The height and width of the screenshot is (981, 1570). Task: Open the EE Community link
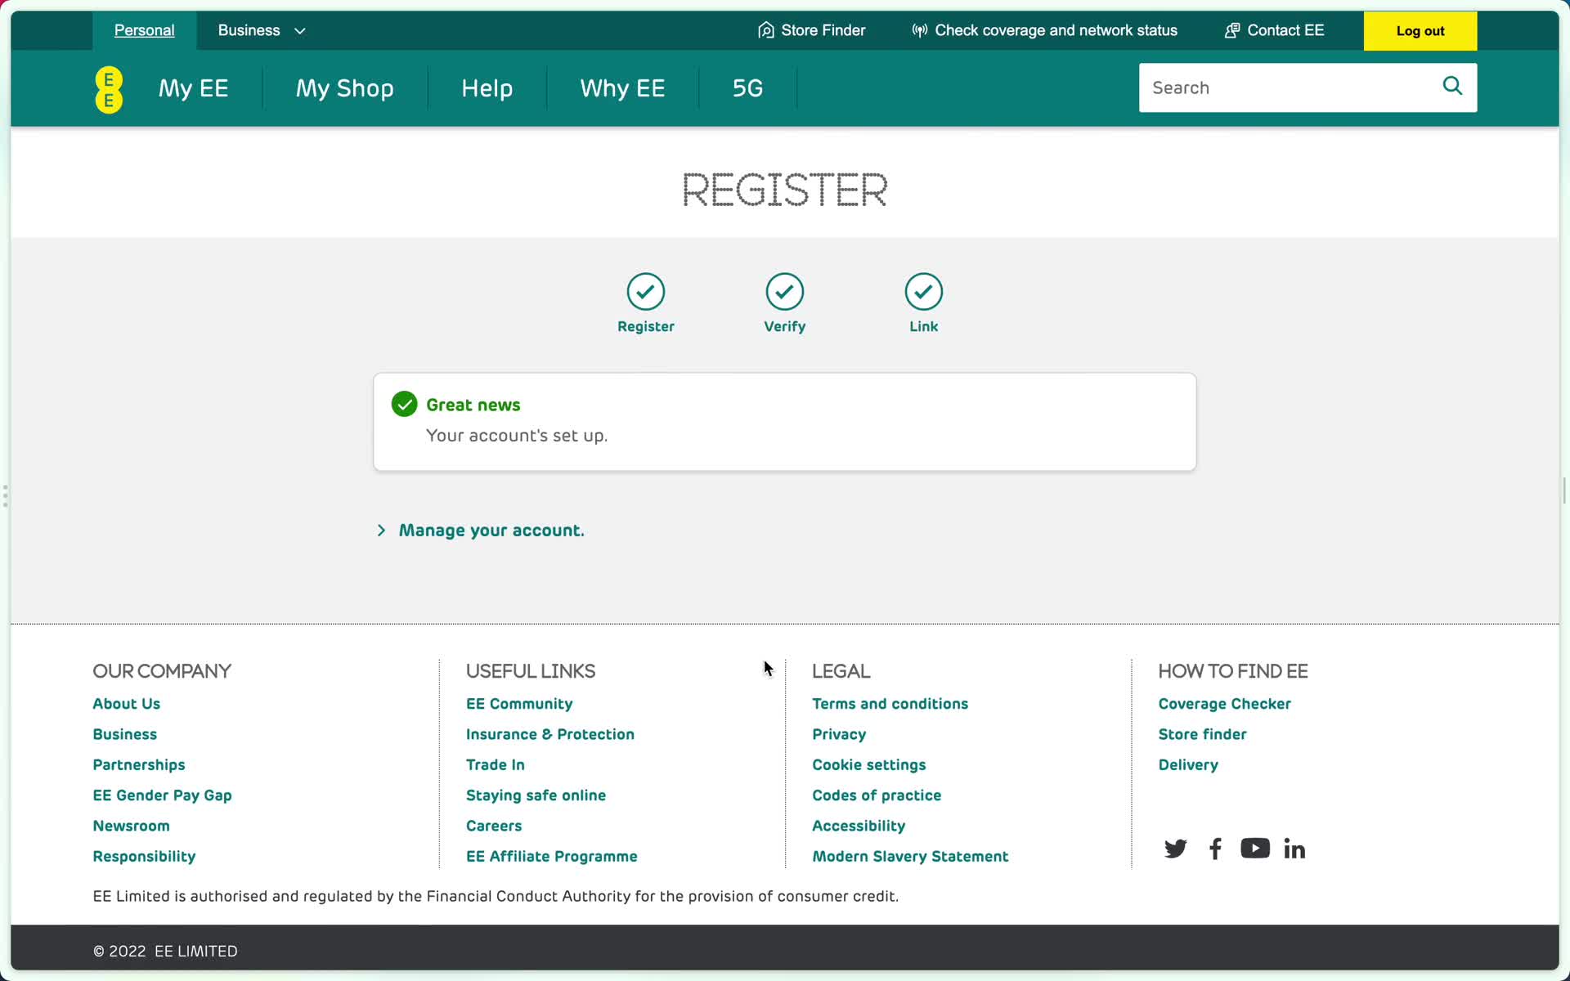click(x=519, y=704)
